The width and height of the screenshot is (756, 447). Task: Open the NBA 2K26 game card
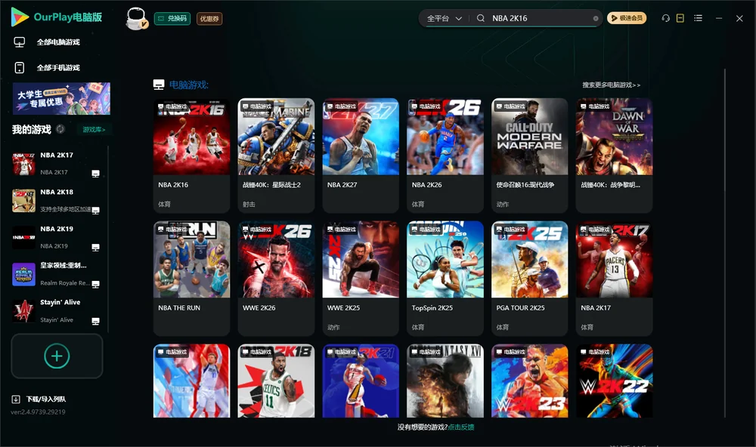tap(445, 156)
